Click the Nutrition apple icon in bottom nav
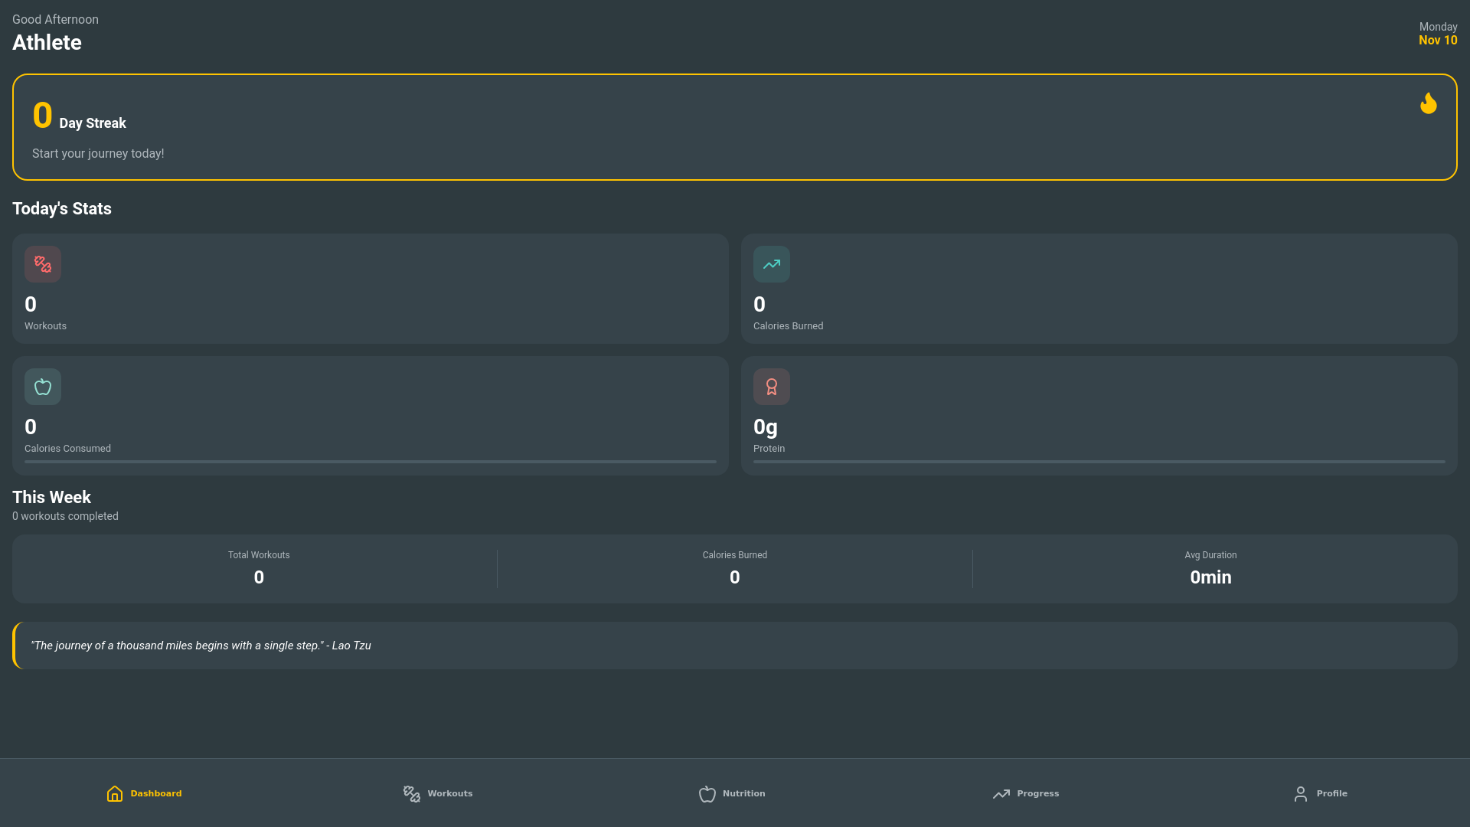This screenshot has height=827, width=1470. 707,793
